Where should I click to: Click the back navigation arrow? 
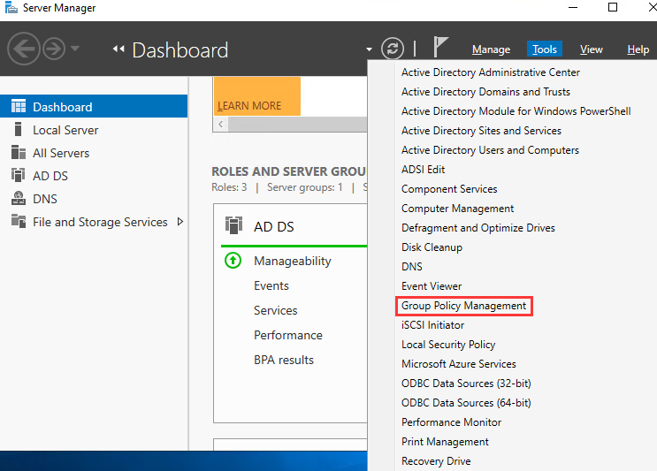pyautogui.click(x=23, y=49)
